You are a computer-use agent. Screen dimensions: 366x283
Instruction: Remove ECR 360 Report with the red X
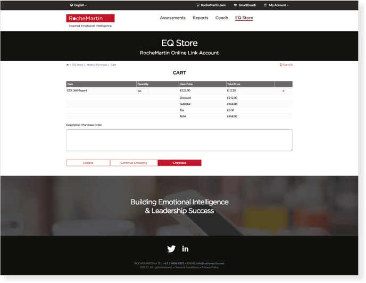284,91
